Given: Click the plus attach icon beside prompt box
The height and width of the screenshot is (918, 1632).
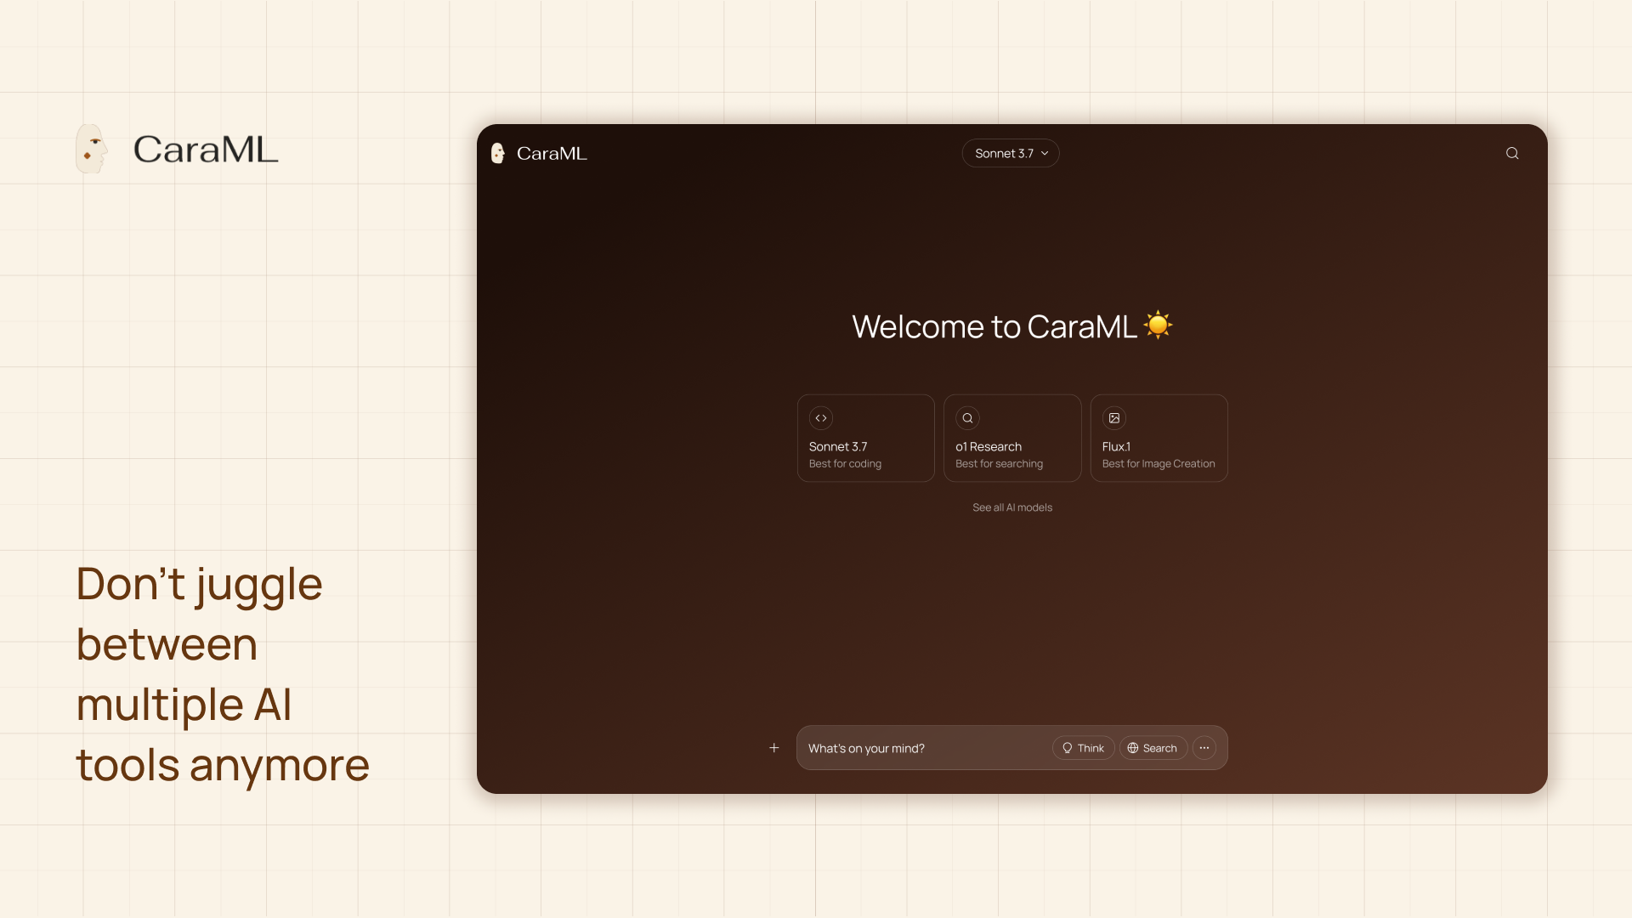Looking at the screenshot, I should [x=774, y=748].
